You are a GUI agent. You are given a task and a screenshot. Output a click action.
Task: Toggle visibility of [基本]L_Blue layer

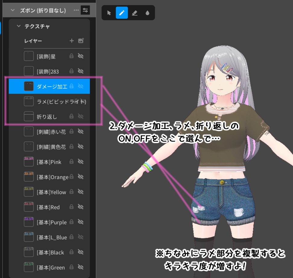(x=80, y=237)
